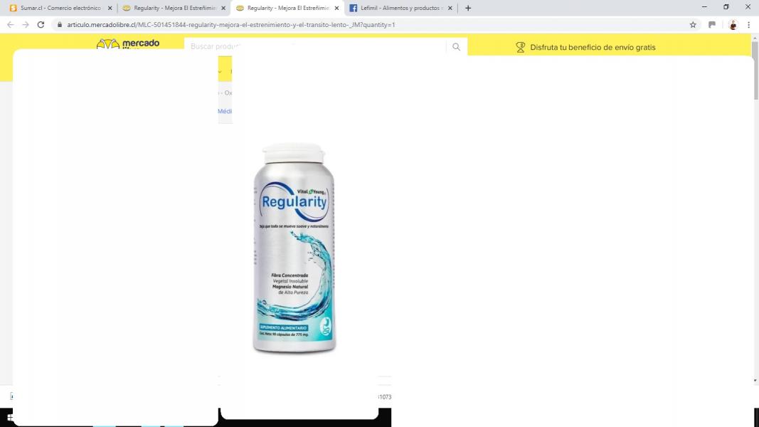Viewport: 759px width, 427px height.
Task: Open a new browser tab
Action: pos(467,9)
